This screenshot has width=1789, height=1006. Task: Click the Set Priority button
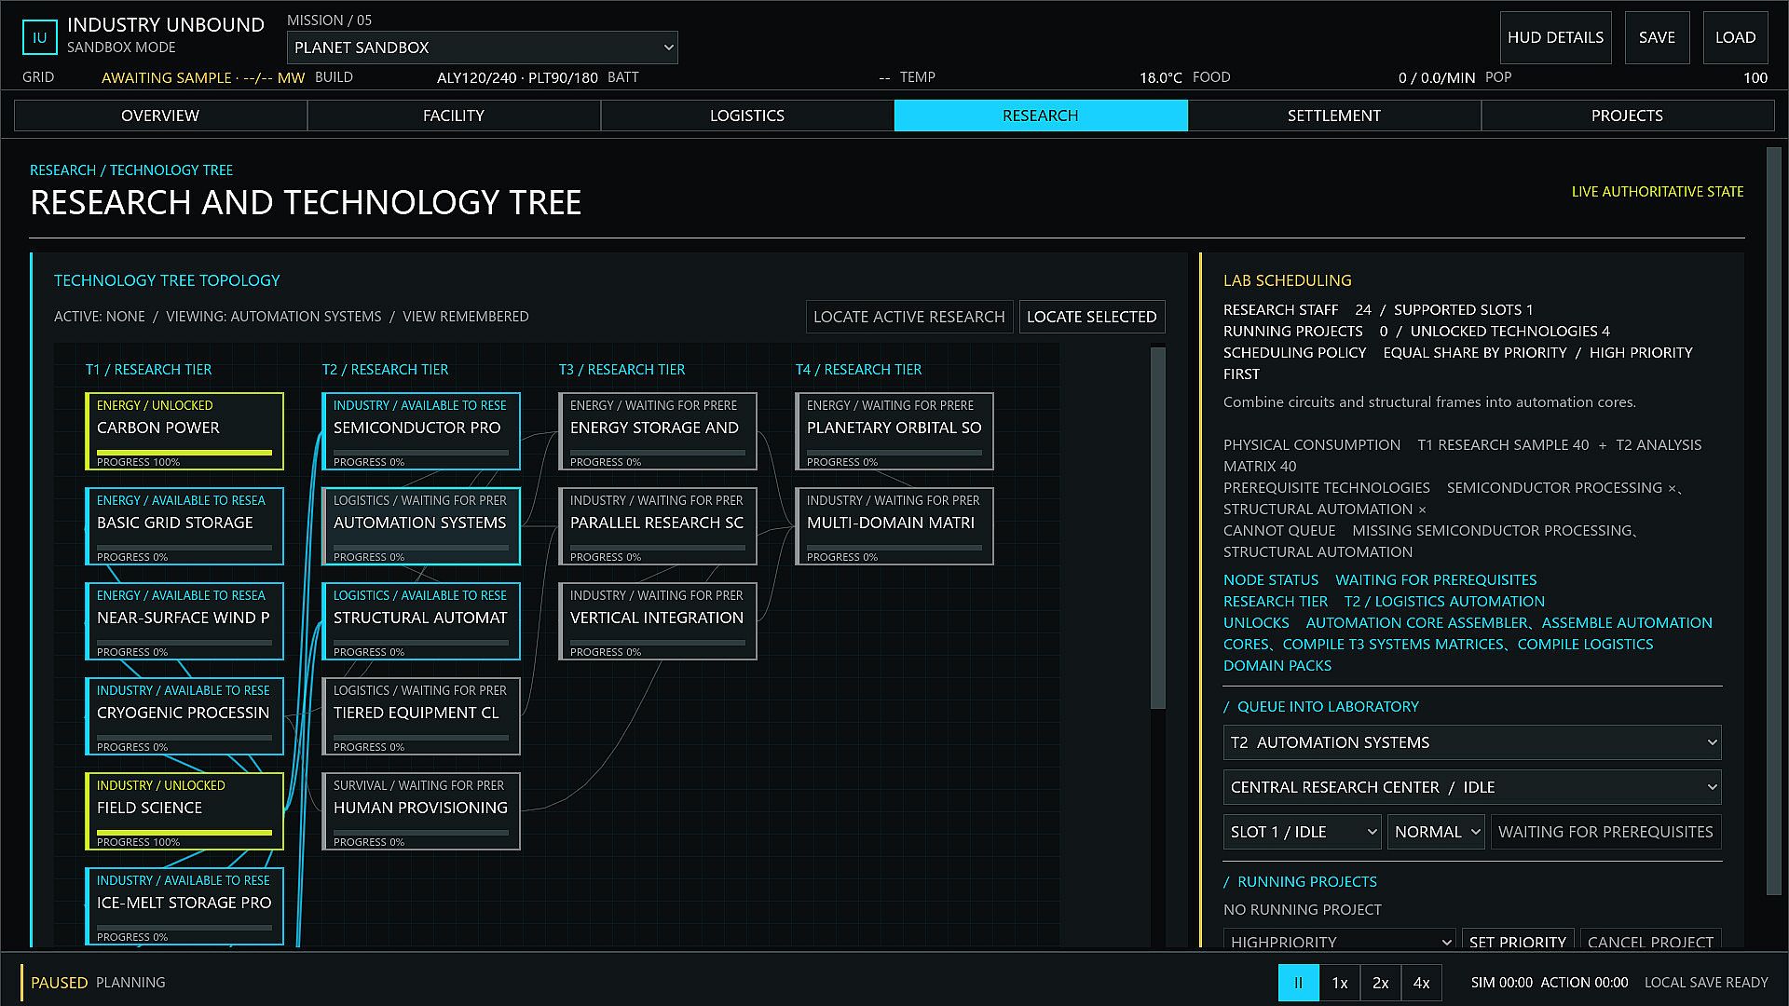(1518, 940)
